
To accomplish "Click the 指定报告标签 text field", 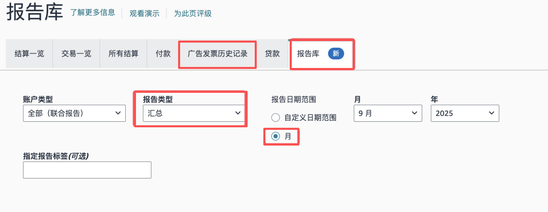I will pyautogui.click(x=87, y=170).
